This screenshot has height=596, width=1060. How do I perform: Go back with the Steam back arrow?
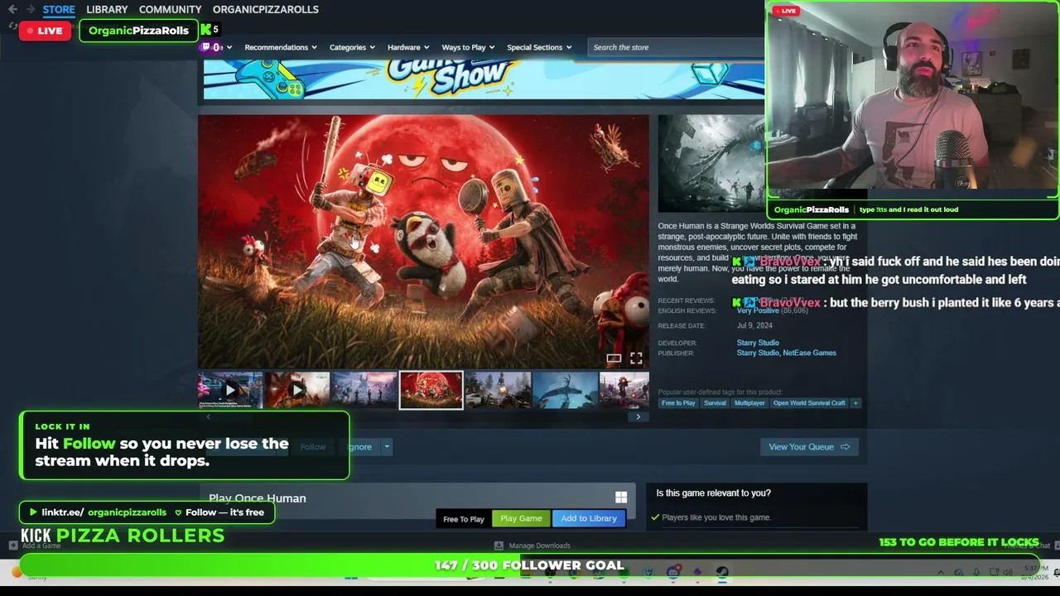click(x=12, y=9)
